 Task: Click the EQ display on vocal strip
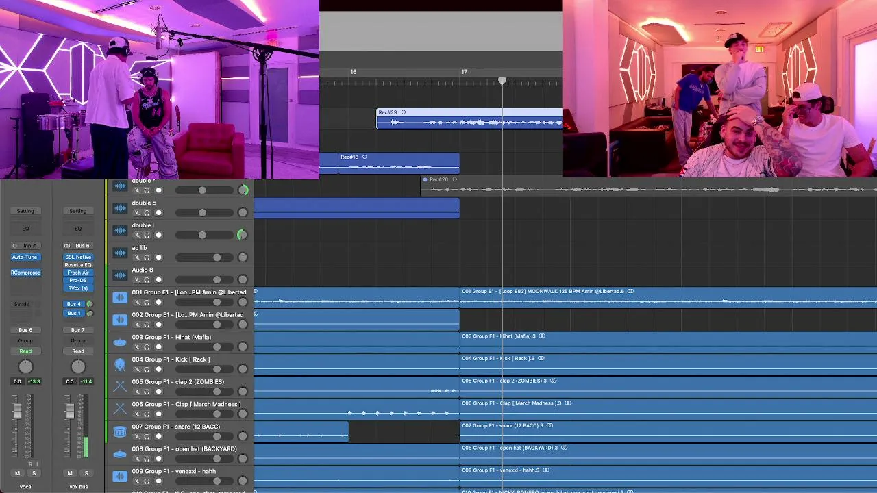(x=25, y=229)
